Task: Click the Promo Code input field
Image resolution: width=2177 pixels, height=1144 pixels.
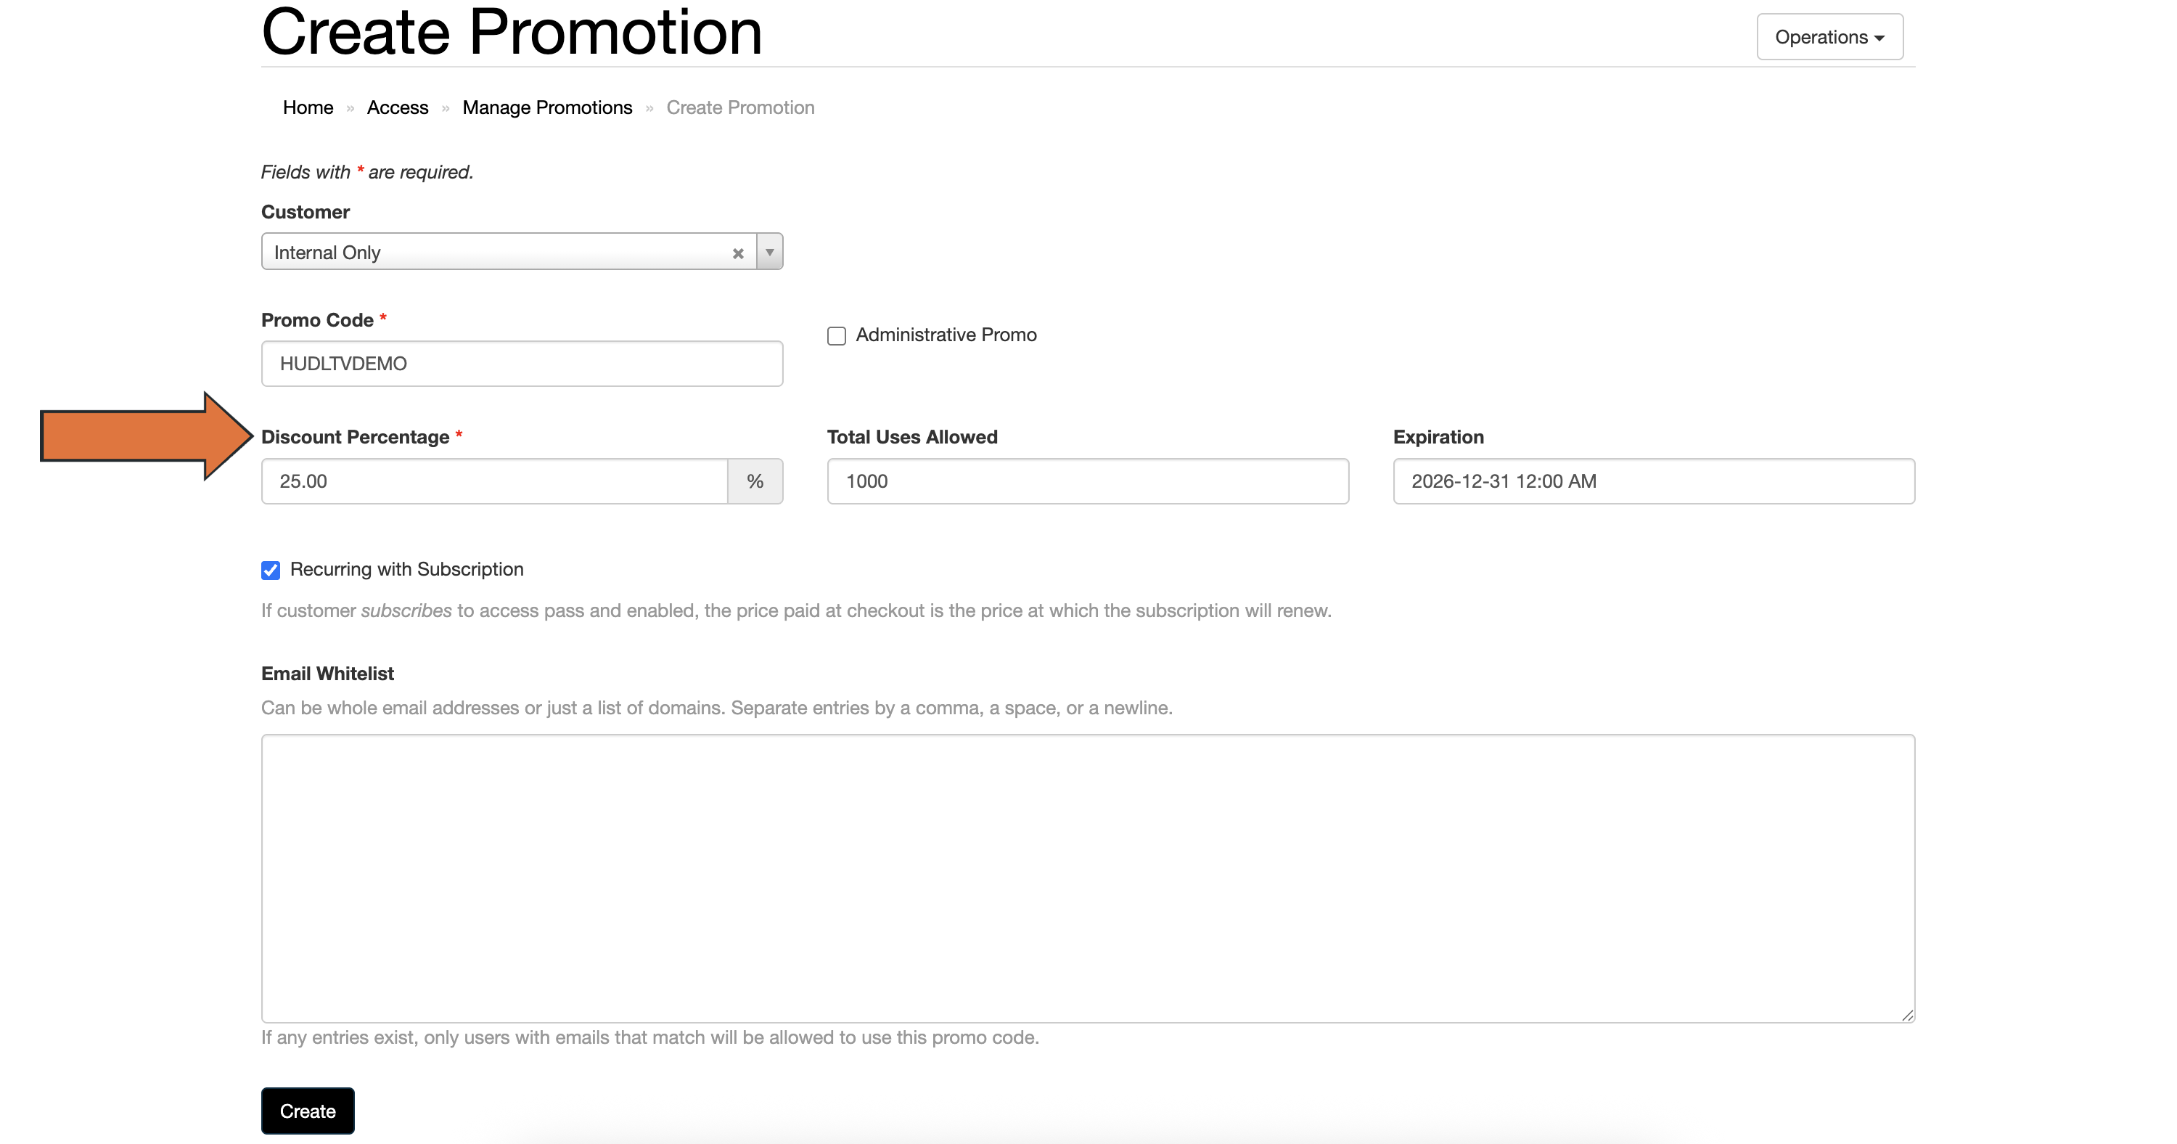Action: click(522, 364)
